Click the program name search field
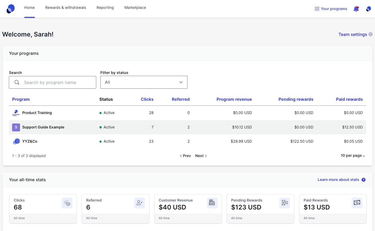 tap(52, 82)
